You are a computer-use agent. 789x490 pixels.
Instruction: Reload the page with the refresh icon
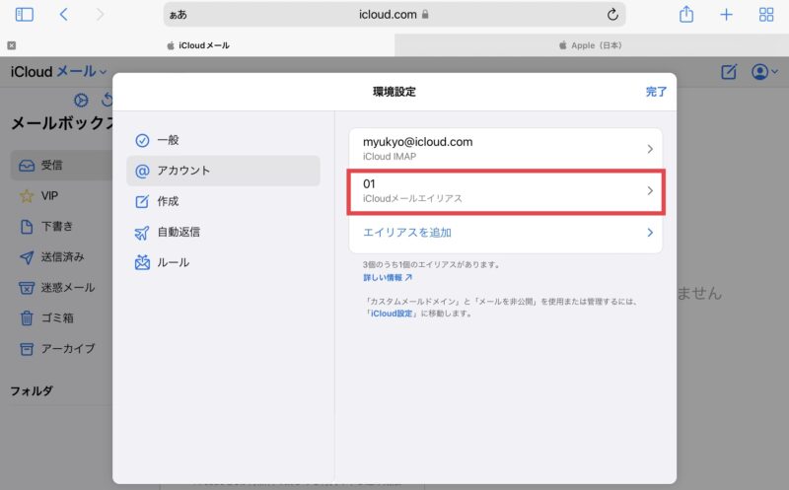tap(612, 15)
